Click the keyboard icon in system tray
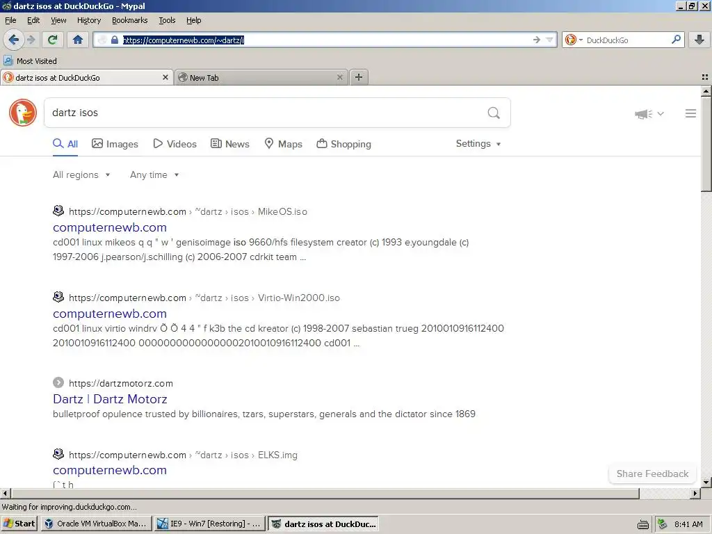Screen dimensions: 712x534 (643, 524)
